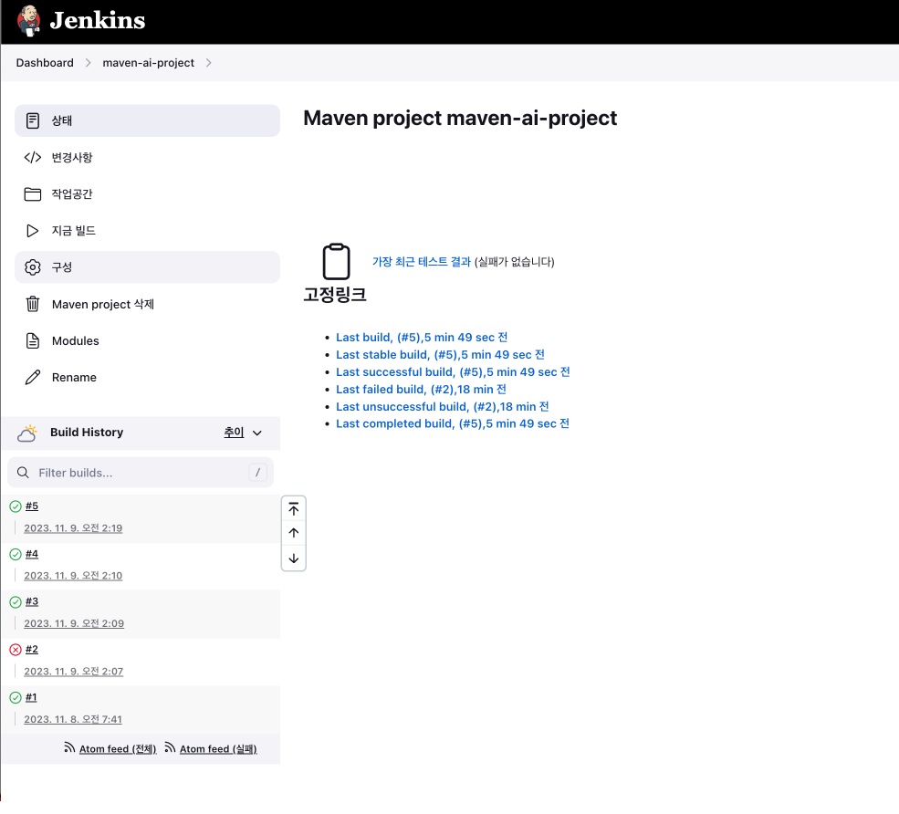Click the trash can delete icon
The height and width of the screenshot is (814, 899).
pyautogui.click(x=33, y=304)
